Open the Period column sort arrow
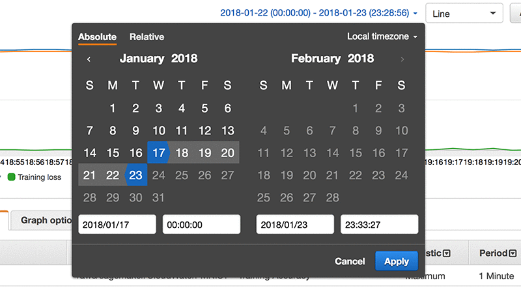The image size is (521, 289). 513,253
